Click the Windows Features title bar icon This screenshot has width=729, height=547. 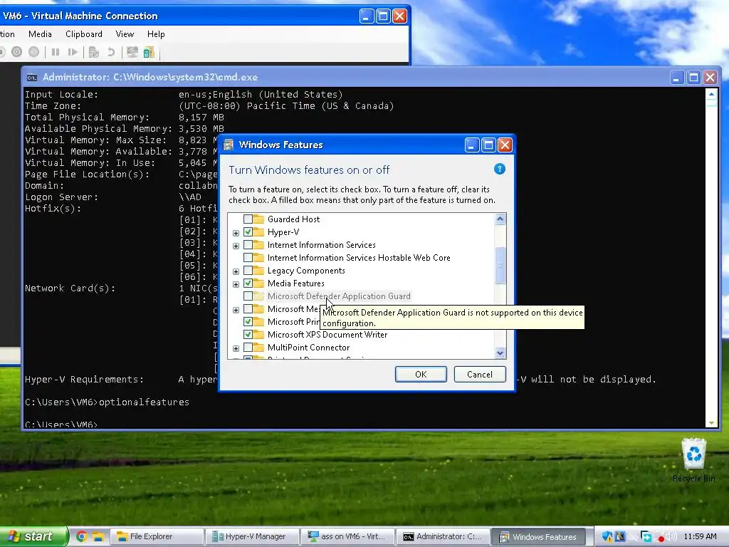pos(229,145)
